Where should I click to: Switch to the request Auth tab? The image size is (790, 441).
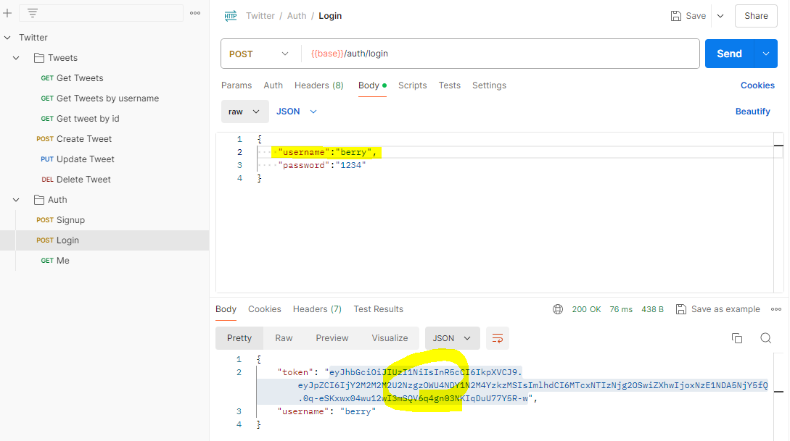click(273, 85)
